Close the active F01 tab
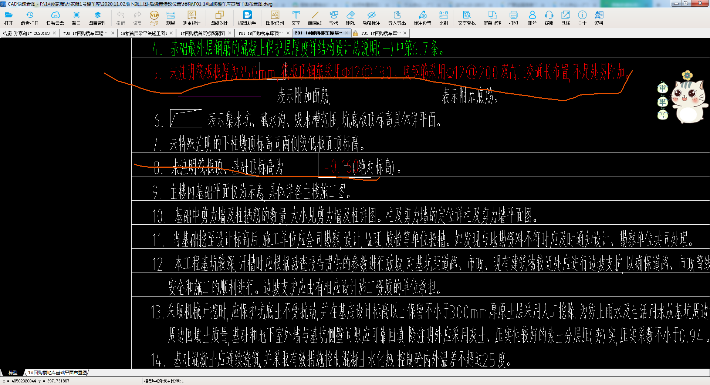The height and width of the screenshot is (385, 710). point(346,33)
